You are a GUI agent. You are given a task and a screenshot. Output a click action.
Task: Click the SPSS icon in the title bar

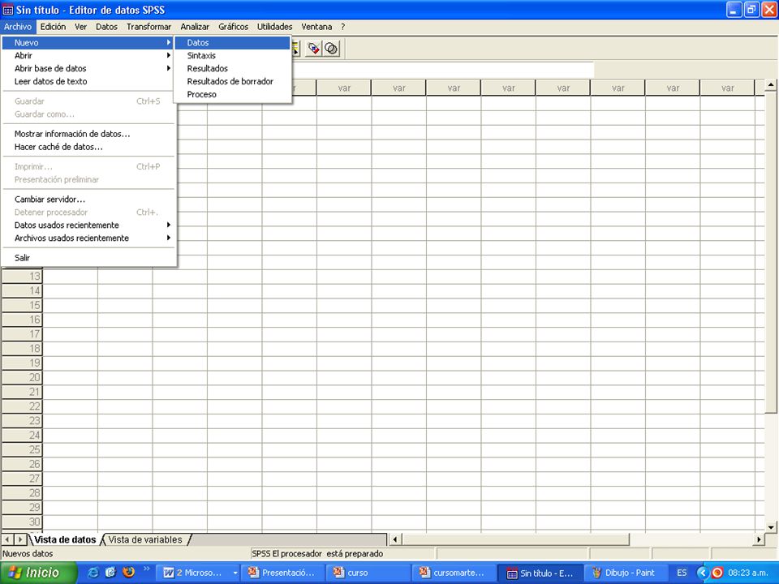8,10
